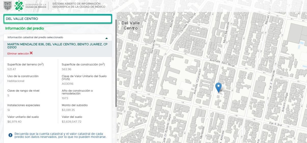Click the Eje 6 Sur street label
This screenshot has height=143, width=307.
coord(276,124)
